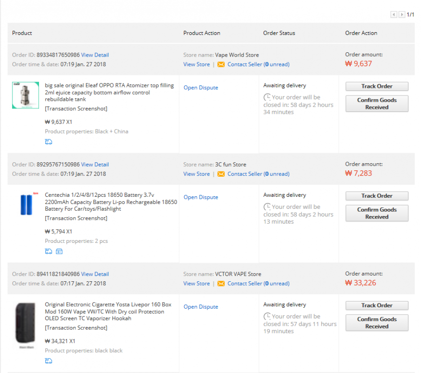Click the Product Action column header
The image size is (421, 373).
202,33
